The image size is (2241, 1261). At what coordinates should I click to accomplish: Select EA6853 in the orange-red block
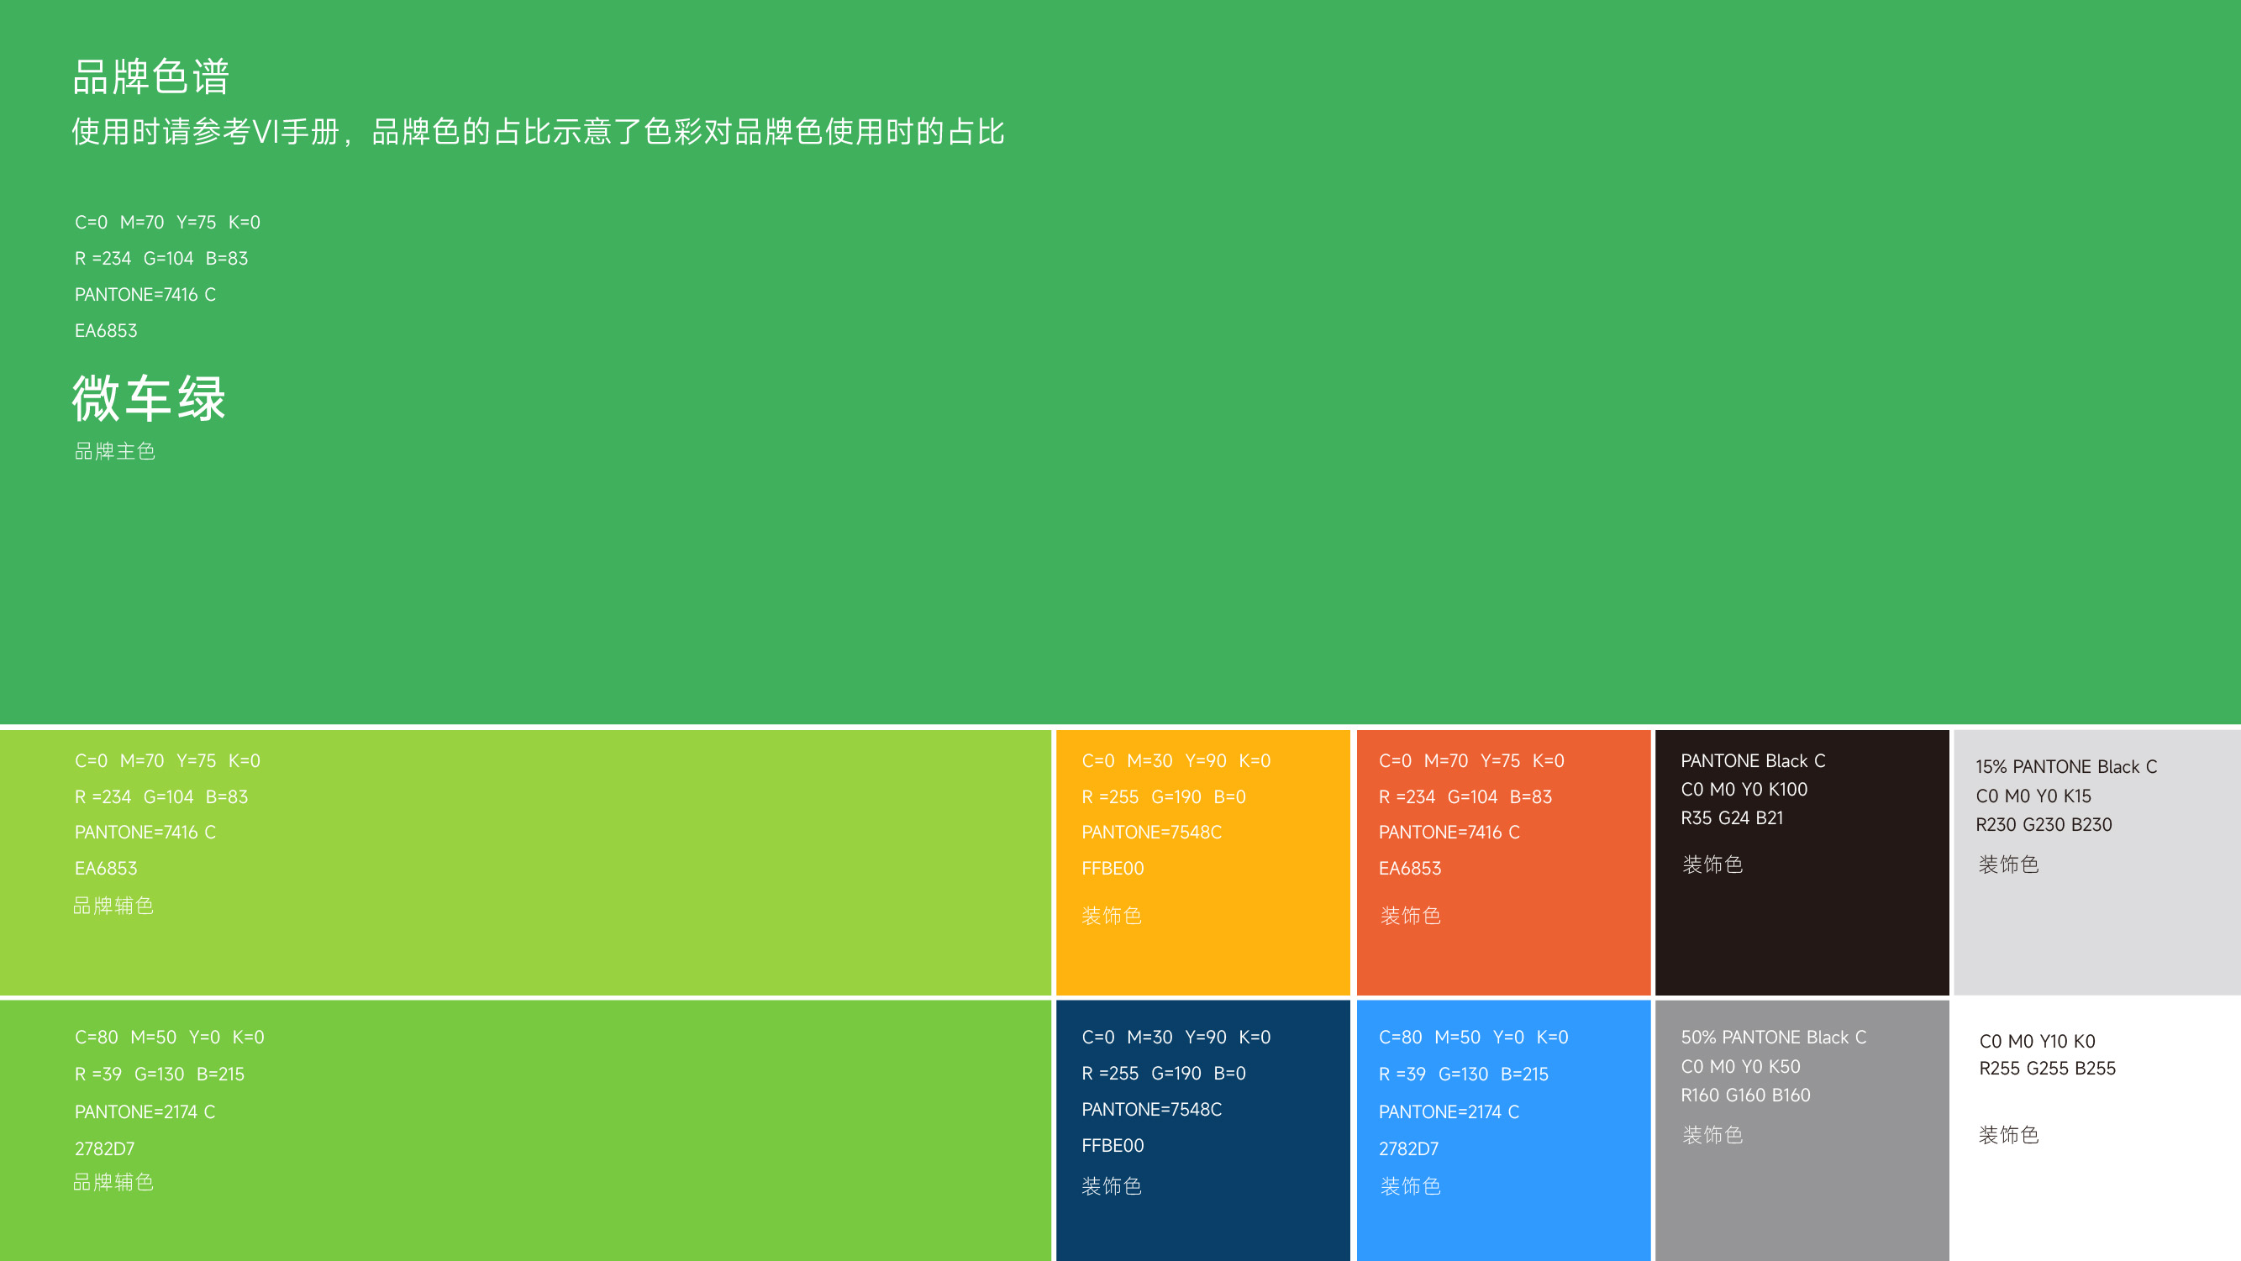tap(1410, 868)
